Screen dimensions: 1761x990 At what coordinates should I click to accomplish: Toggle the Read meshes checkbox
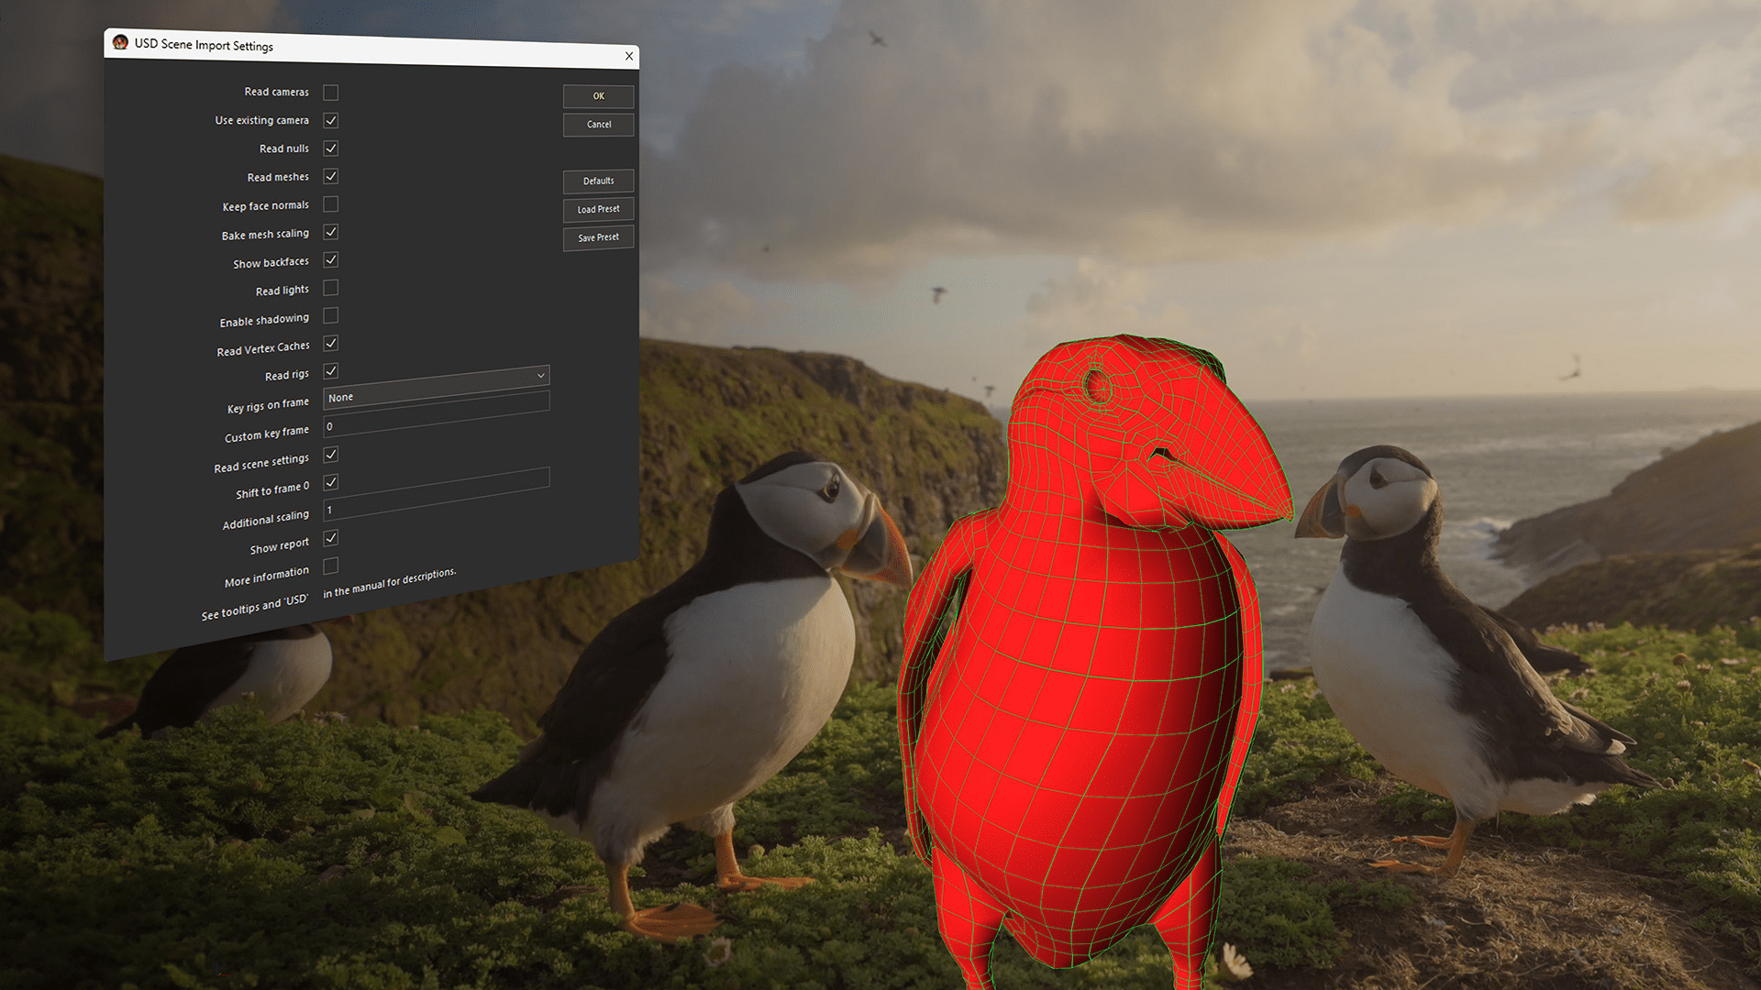click(330, 176)
